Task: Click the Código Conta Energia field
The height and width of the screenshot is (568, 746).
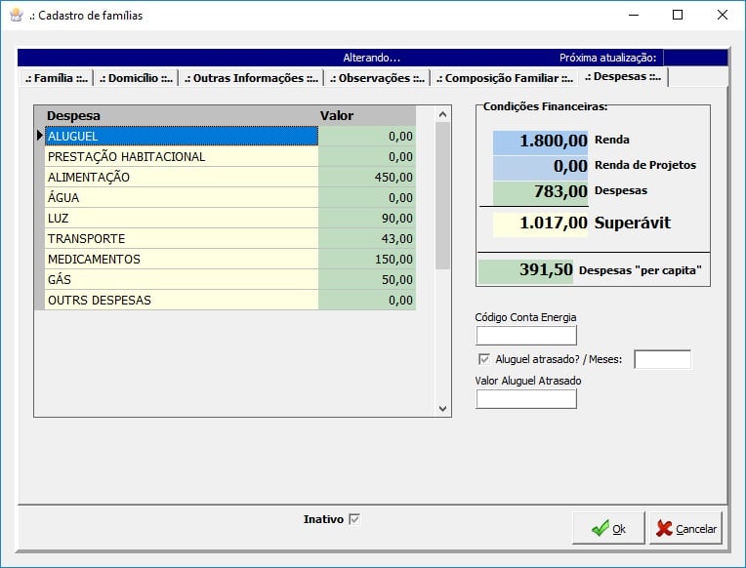Action: click(525, 336)
